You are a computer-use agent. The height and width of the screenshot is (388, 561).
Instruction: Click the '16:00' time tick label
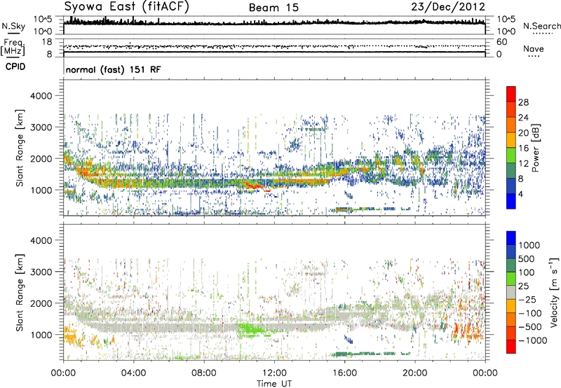pyautogui.click(x=345, y=373)
